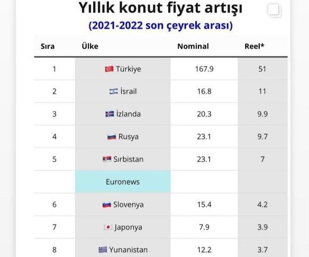Sort by the Ülke column header
The image size is (309, 257).
click(x=90, y=47)
